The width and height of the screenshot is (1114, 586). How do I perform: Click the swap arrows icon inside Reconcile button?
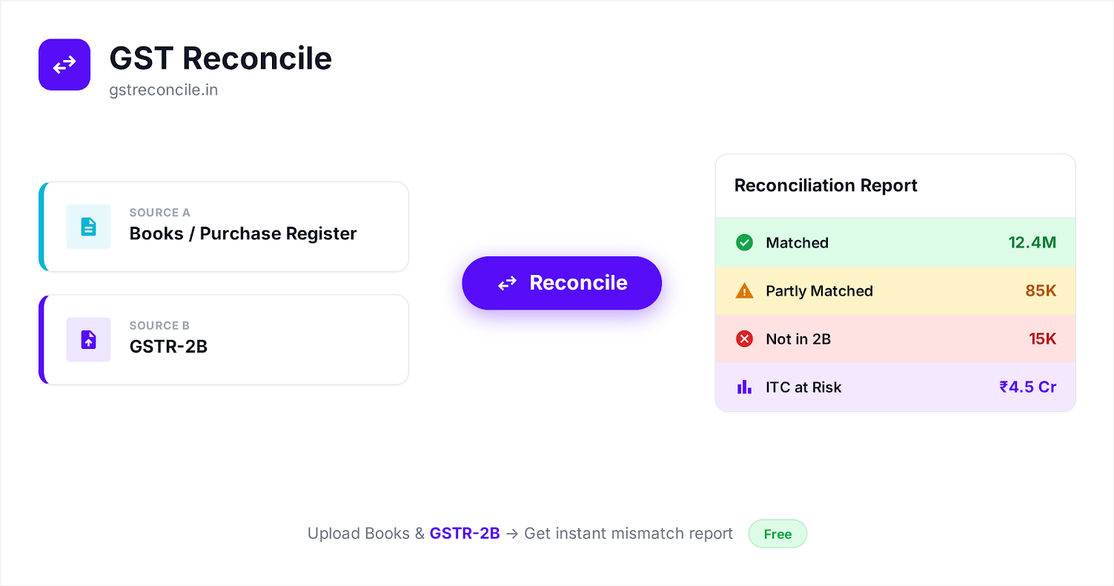pos(507,283)
